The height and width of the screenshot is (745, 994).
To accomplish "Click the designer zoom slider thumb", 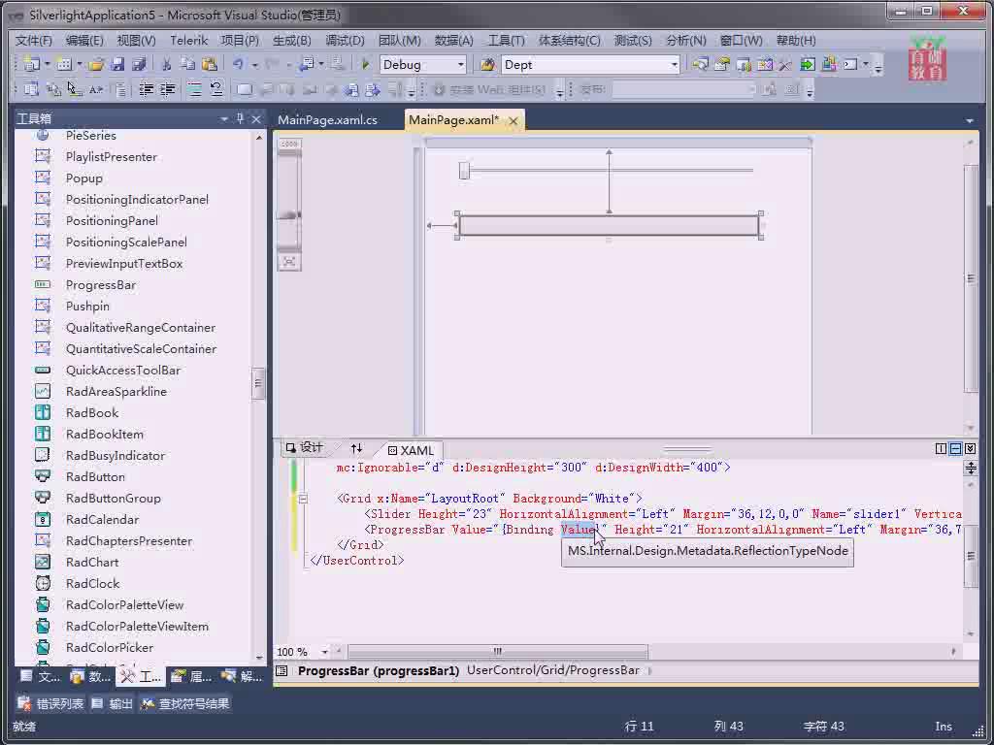I will click(x=289, y=216).
